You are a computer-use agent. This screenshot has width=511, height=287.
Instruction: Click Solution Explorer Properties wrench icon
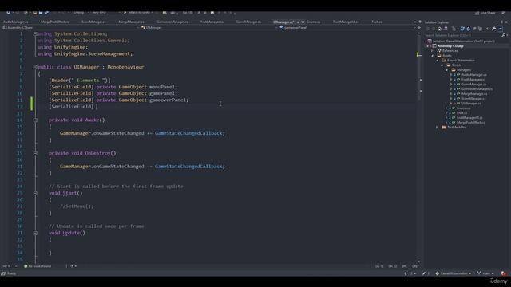[x=494, y=29]
